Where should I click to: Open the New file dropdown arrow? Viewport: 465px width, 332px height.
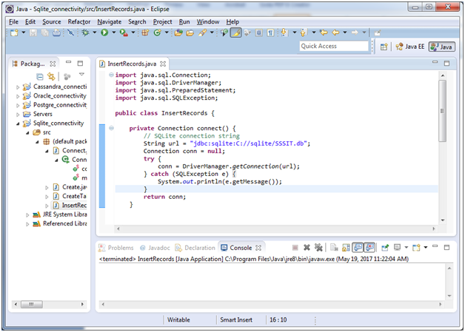24,33
